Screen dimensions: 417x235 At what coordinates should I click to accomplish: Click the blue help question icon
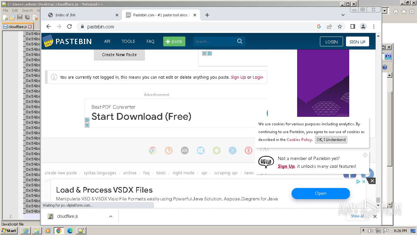385,67
